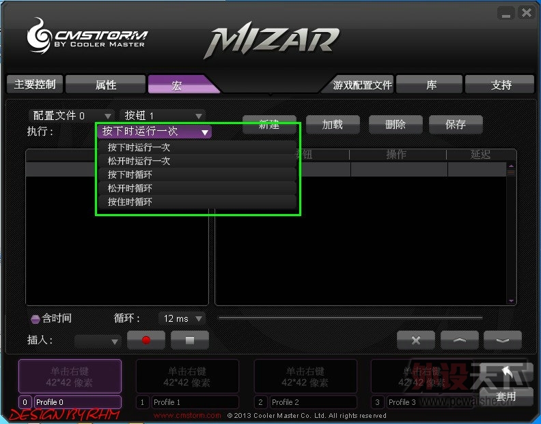Move macro entry down with arrow icon
The height and width of the screenshot is (424, 541).
[x=503, y=340]
